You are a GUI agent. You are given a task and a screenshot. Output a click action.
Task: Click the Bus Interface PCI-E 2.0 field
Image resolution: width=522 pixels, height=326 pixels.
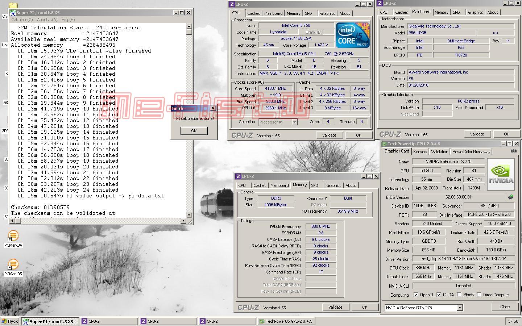[x=489, y=214]
